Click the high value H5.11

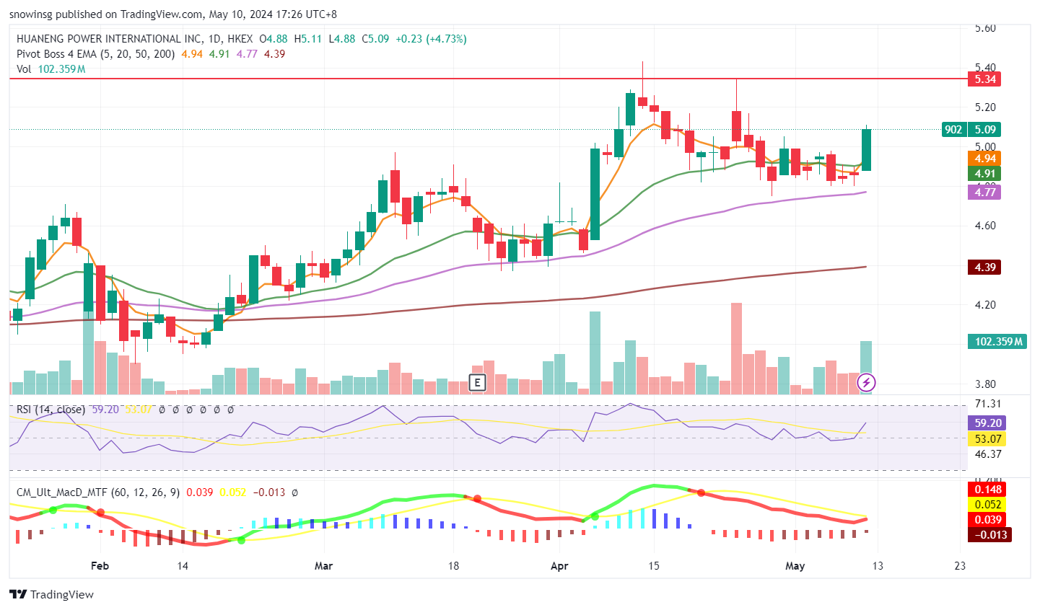307,39
